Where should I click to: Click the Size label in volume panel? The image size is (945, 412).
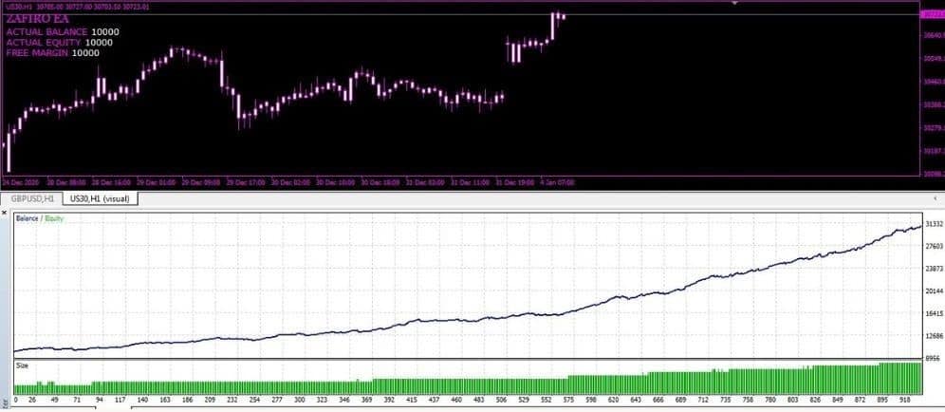[22, 365]
